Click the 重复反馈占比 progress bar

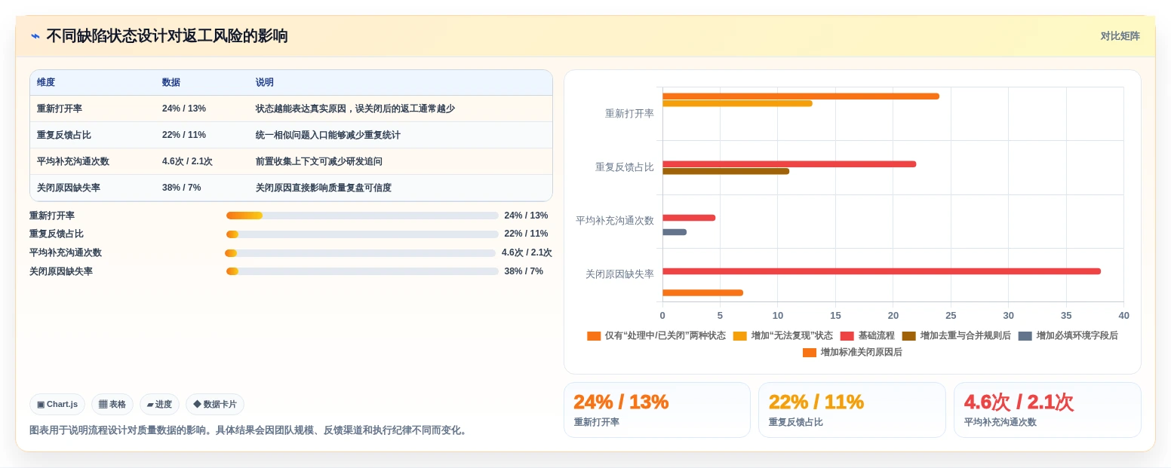[362, 234]
